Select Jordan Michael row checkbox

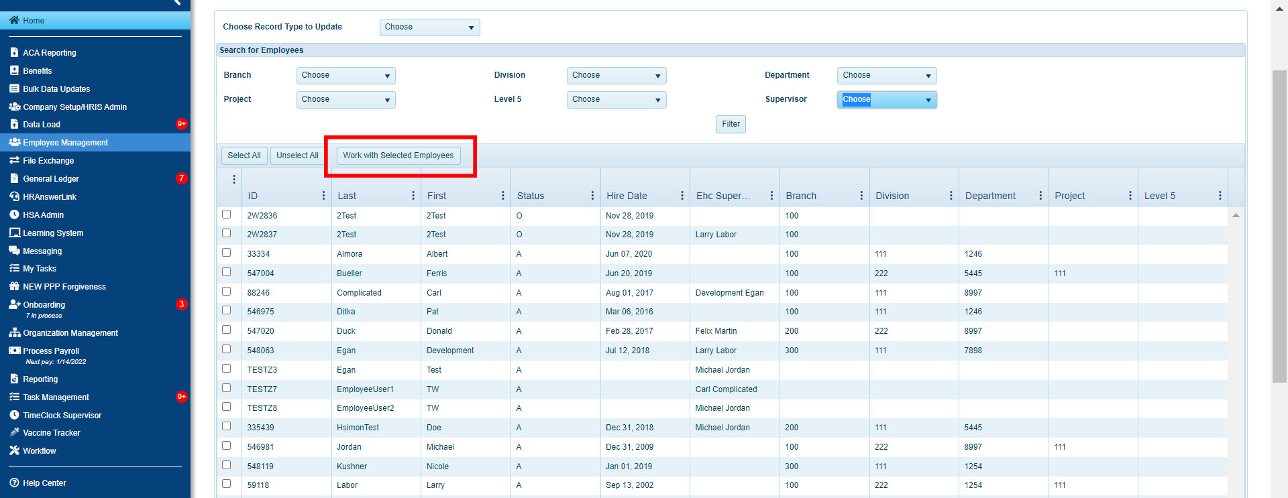coord(226,446)
